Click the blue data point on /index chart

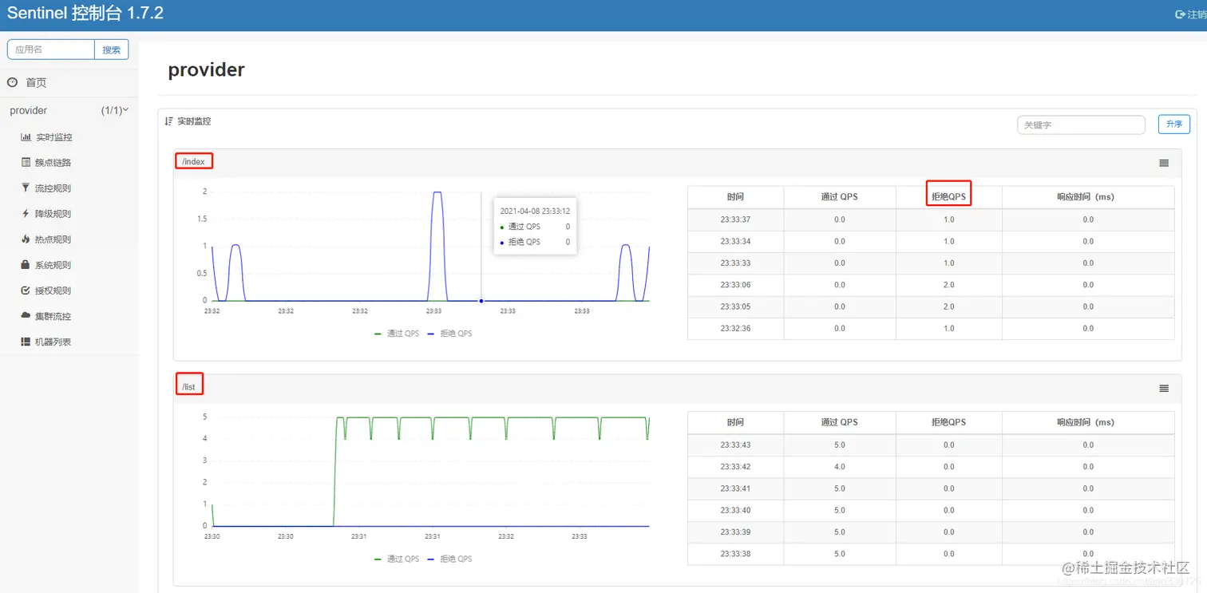tap(481, 301)
